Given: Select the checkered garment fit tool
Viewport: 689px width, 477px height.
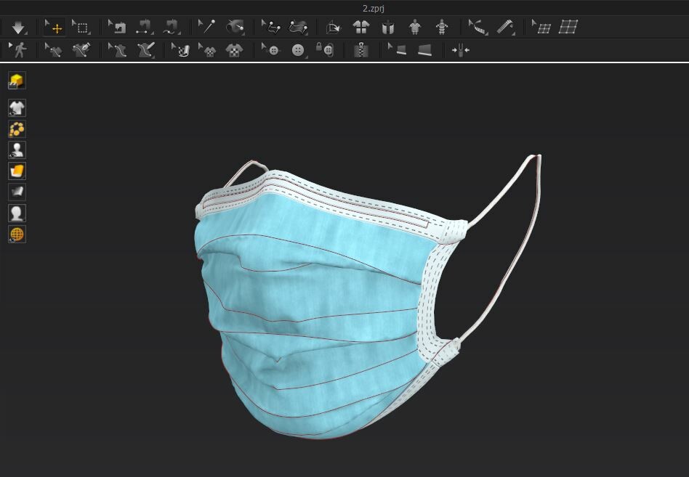Looking at the screenshot, I should tap(233, 50).
